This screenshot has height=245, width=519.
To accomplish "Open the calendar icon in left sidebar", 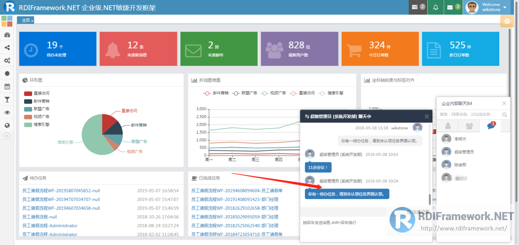I will click(x=7, y=87).
